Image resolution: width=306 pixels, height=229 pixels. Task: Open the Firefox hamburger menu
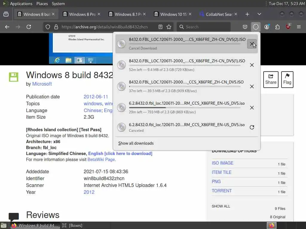(x=299, y=27)
